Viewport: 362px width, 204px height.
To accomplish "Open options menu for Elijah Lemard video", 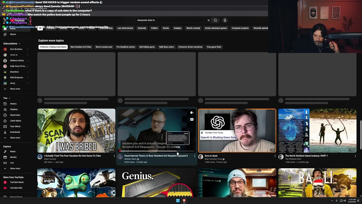I will pyautogui.click(x=114, y=156).
